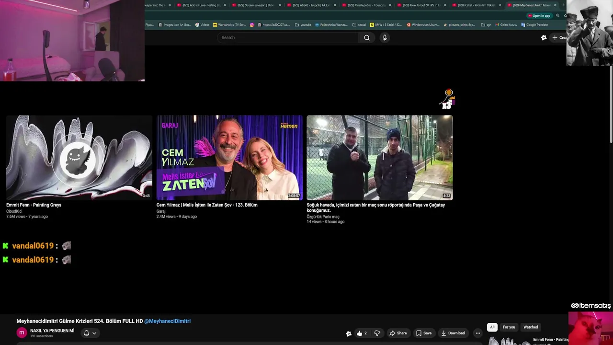Switch to the OneRepublic - Counting browser tab

point(367,5)
